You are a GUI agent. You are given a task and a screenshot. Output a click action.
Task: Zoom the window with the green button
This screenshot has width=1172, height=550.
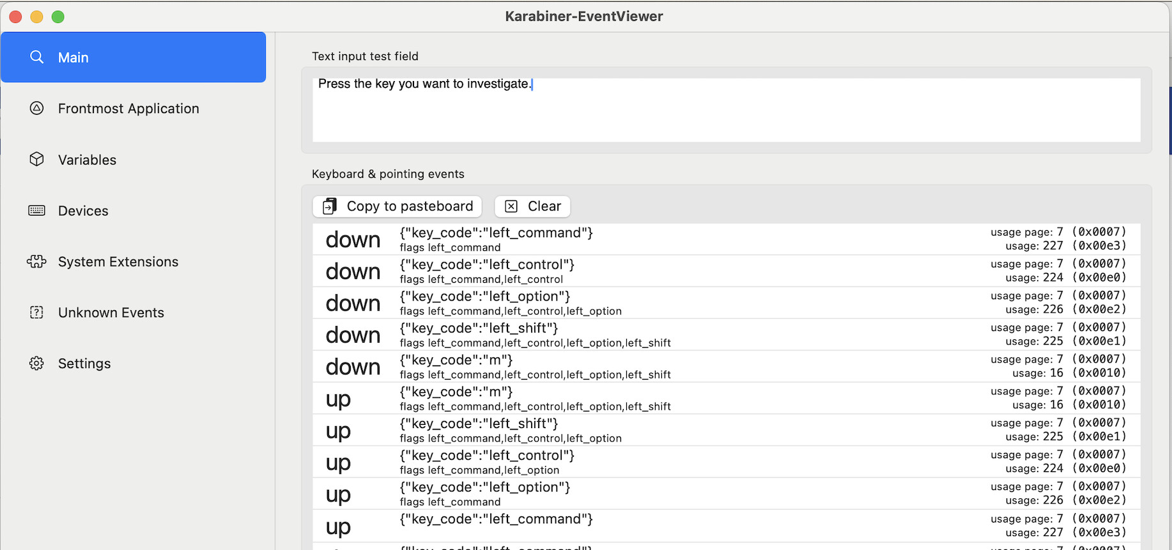(x=58, y=17)
